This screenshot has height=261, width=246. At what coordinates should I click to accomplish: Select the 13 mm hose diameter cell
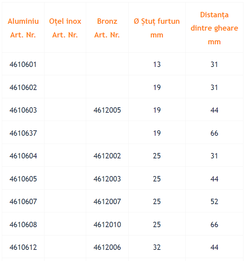point(157,64)
